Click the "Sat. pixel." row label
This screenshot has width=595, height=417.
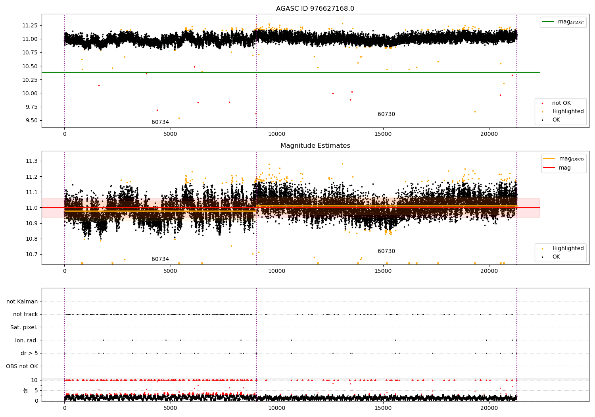tap(24, 328)
